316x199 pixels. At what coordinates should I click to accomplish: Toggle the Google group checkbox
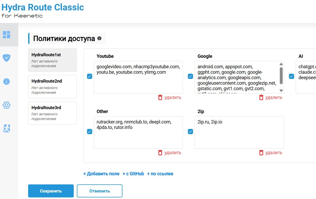pos(190,76)
